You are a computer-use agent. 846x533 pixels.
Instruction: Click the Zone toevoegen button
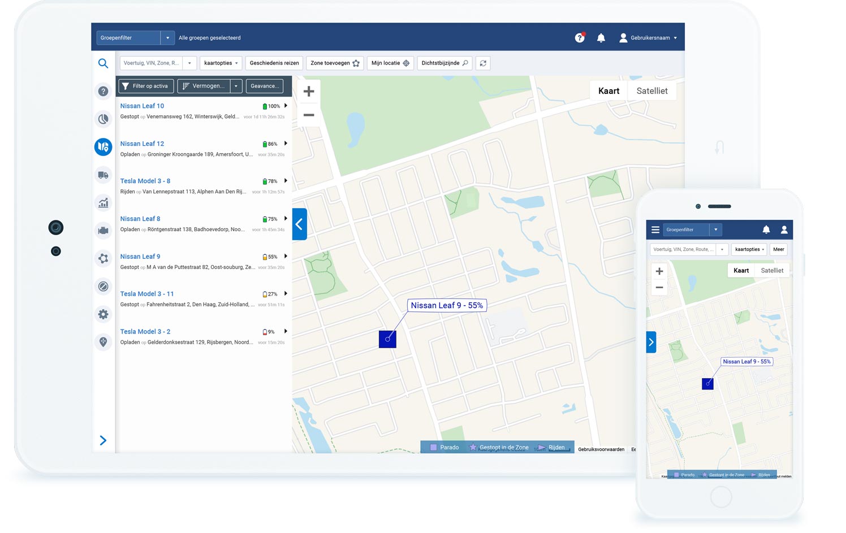click(335, 63)
